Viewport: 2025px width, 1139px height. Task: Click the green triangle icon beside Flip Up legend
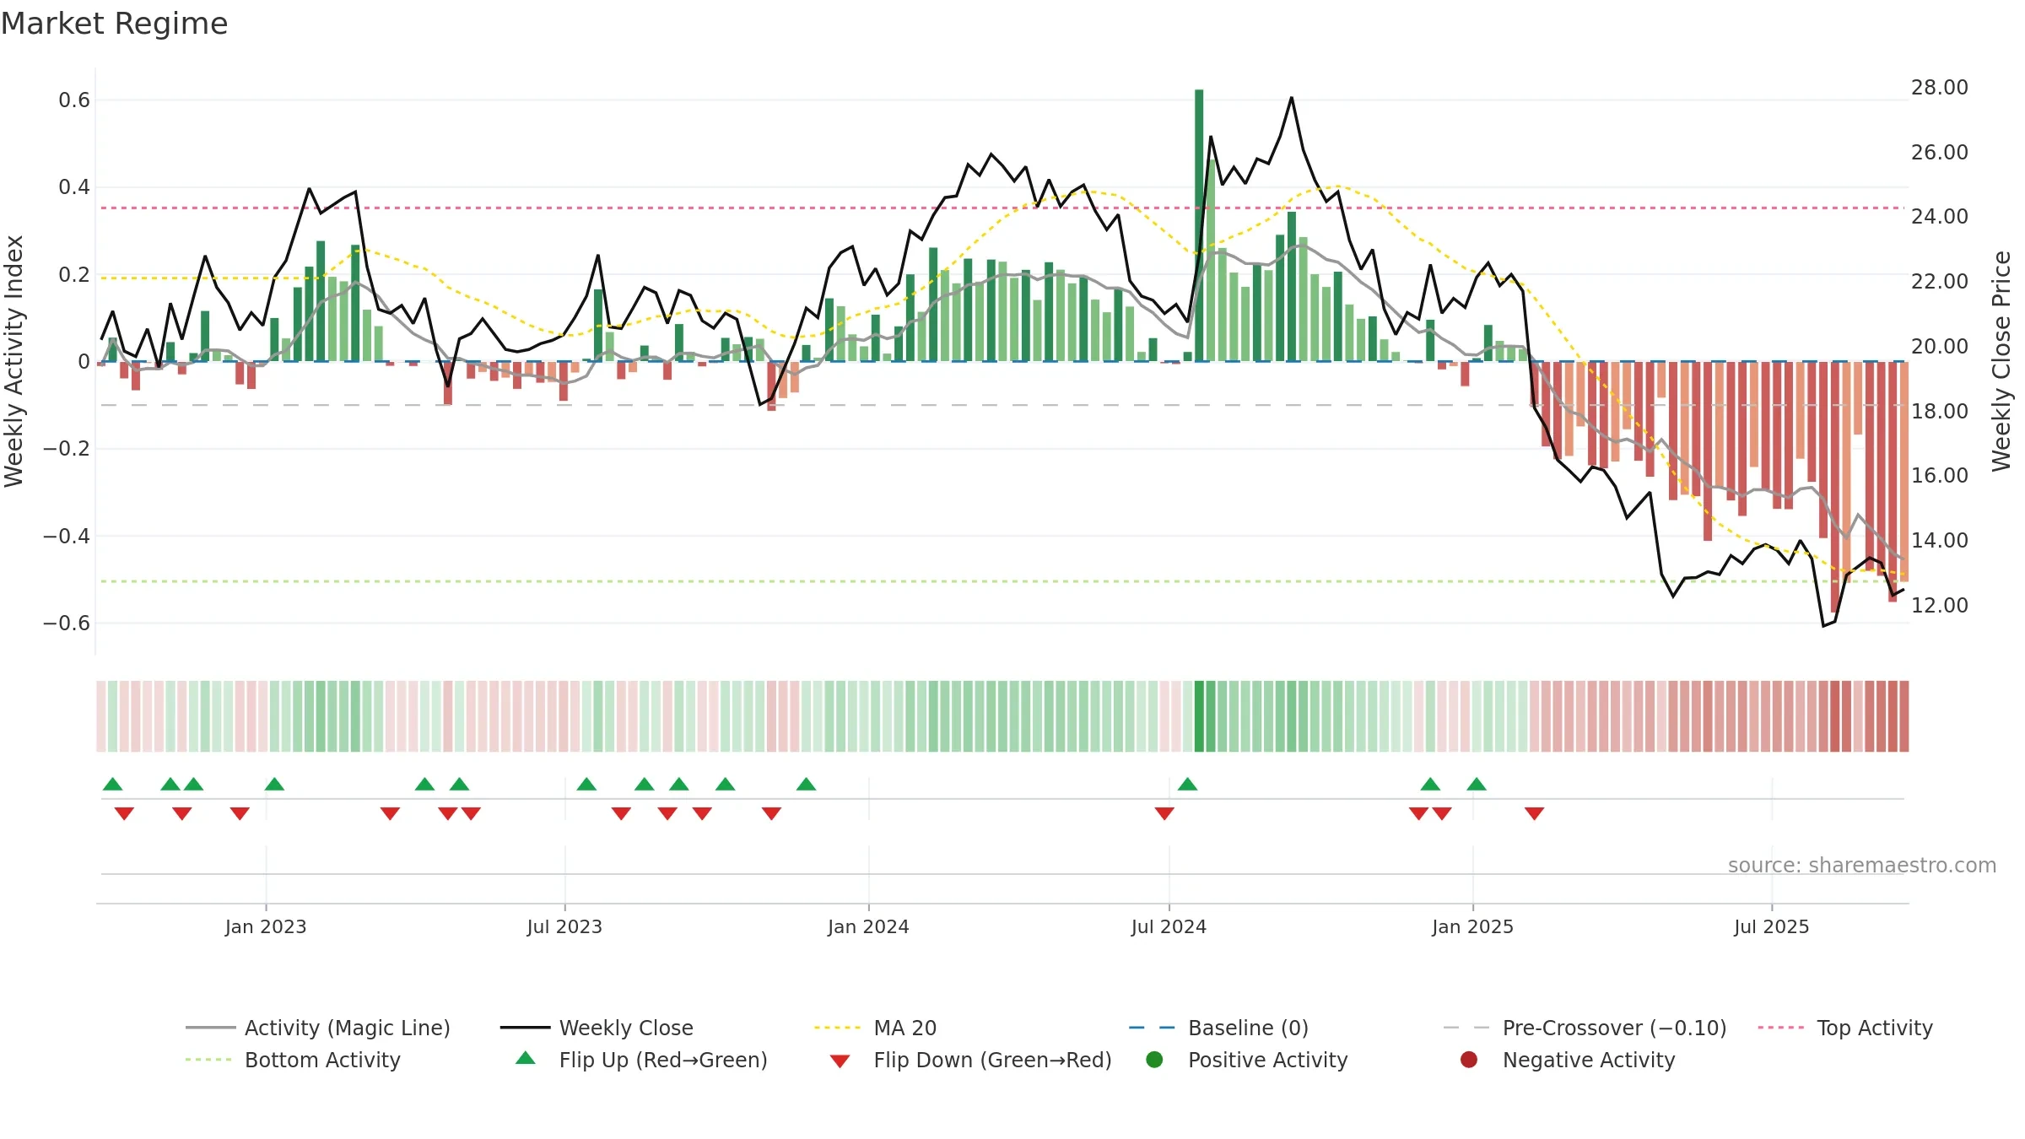526,1058
